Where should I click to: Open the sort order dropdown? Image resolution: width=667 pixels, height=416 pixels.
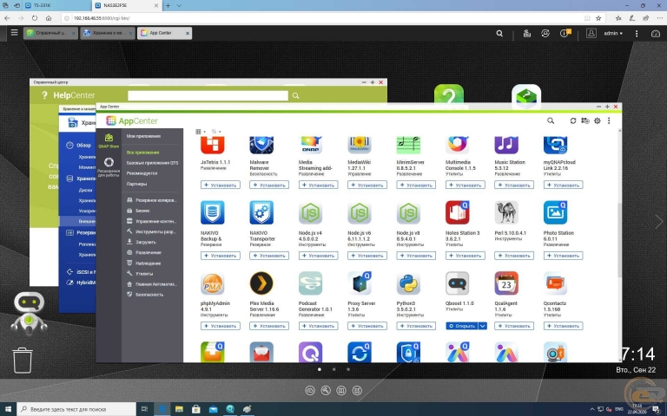[x=216, y=132]
